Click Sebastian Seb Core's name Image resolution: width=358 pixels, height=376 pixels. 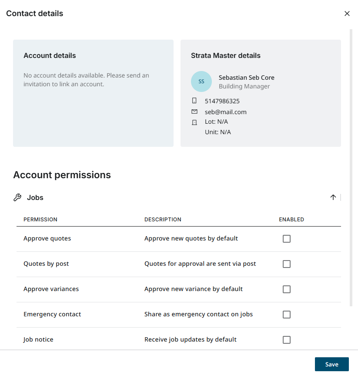tap(246, 78)
